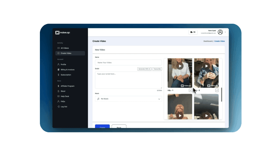Tick the checkbox for Lily - 1
Image resolution: width=277 pixels, height=156 pixels.
[x=190, y=90]
